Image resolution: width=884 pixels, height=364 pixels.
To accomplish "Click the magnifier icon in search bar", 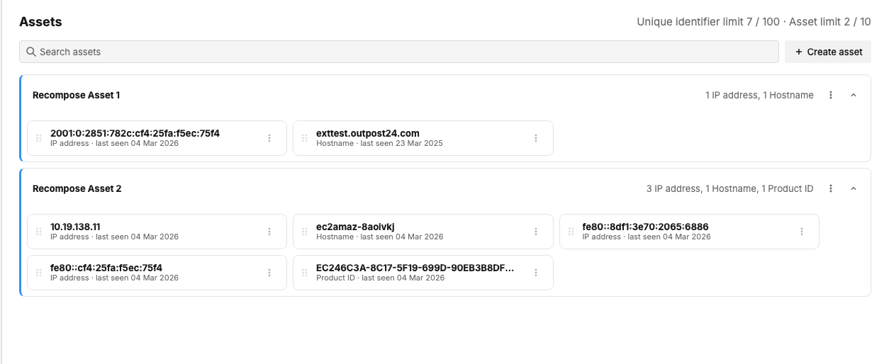I will coord(31,52).
